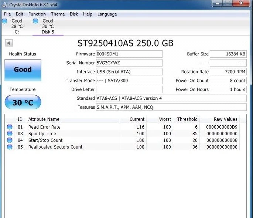Screen dimensions: 253x218
Task: Click the Attribute Name column header
Action: tap(73, 119)
